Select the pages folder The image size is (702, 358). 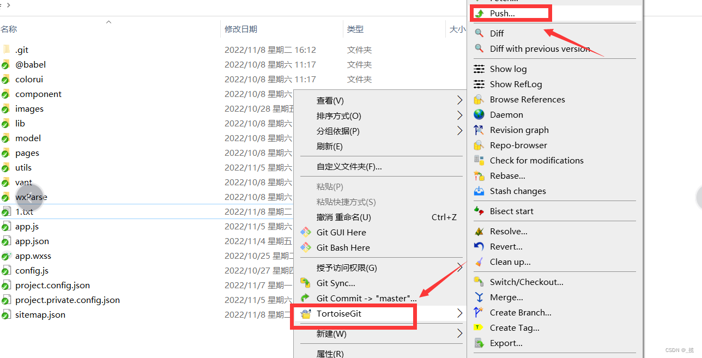(x=27, y=153)
